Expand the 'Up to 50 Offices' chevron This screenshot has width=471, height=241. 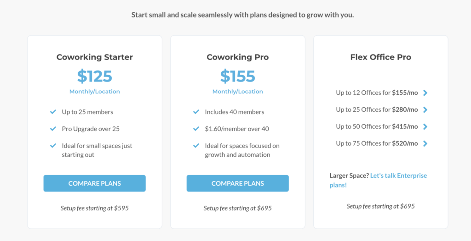tap(425, 127)
